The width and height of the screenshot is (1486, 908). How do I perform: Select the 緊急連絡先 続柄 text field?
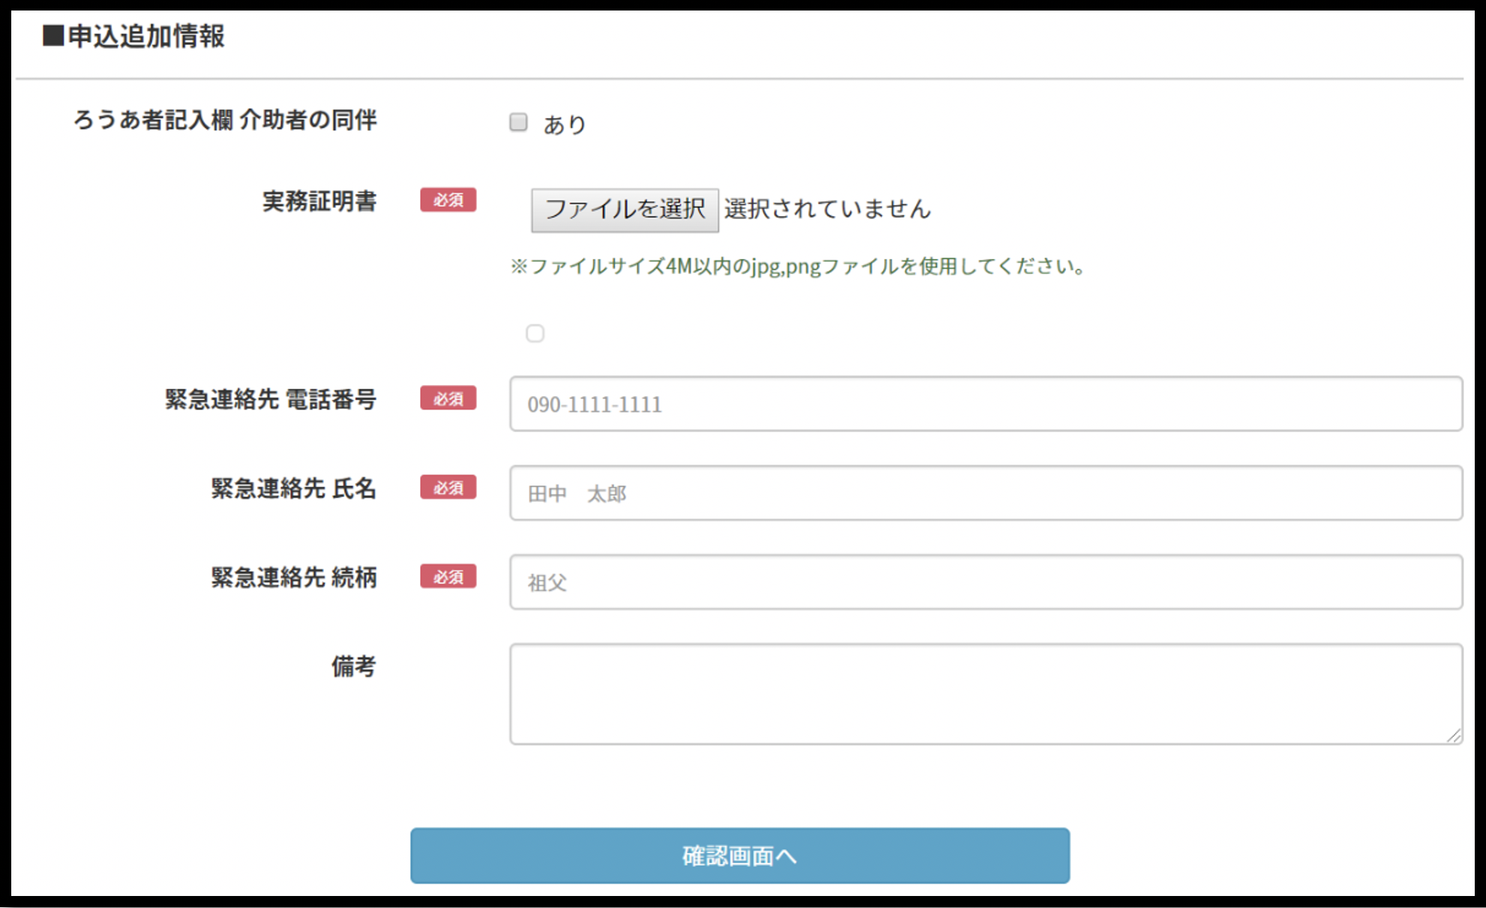(x=985, y=582)
